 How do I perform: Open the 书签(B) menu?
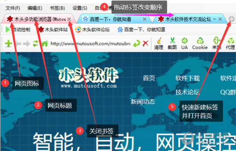coord(57,8)
